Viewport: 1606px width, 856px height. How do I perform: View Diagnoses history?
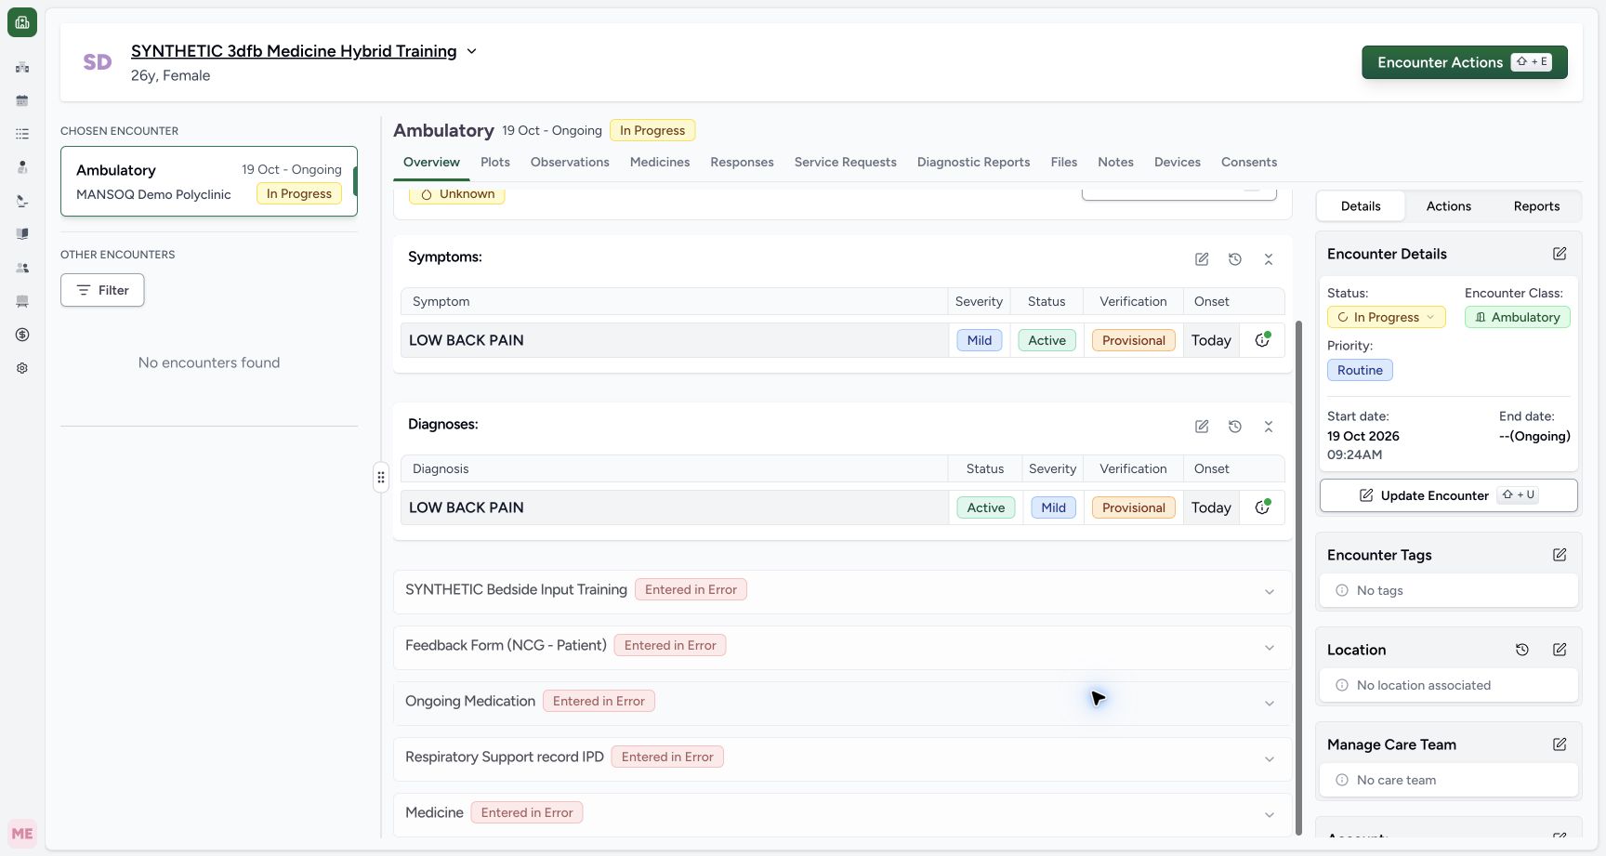pyautogui.click(x=1235, y=427)
